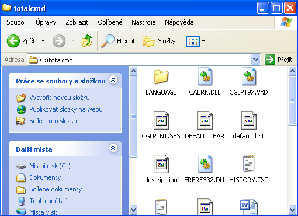298x216 pixels.
Task: Click file list scroll down arrow
Action: [292, 210]
